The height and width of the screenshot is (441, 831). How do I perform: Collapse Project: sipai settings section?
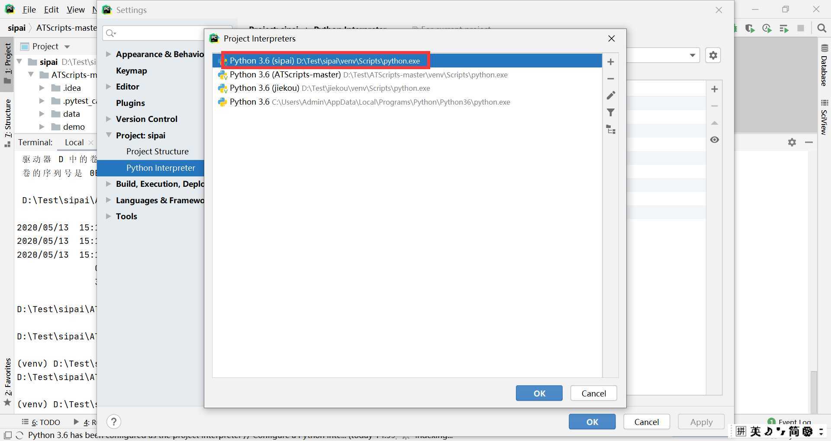(x=108, y=135)
